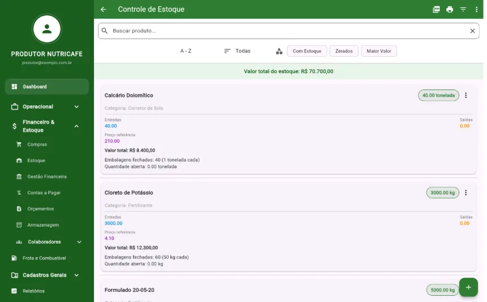
Task: Toggle the Com Estoque filter chip
Action: (307, 51)
